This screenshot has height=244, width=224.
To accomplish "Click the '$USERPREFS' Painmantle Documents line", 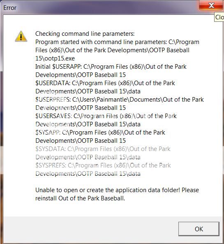I will tap(120, 100).
